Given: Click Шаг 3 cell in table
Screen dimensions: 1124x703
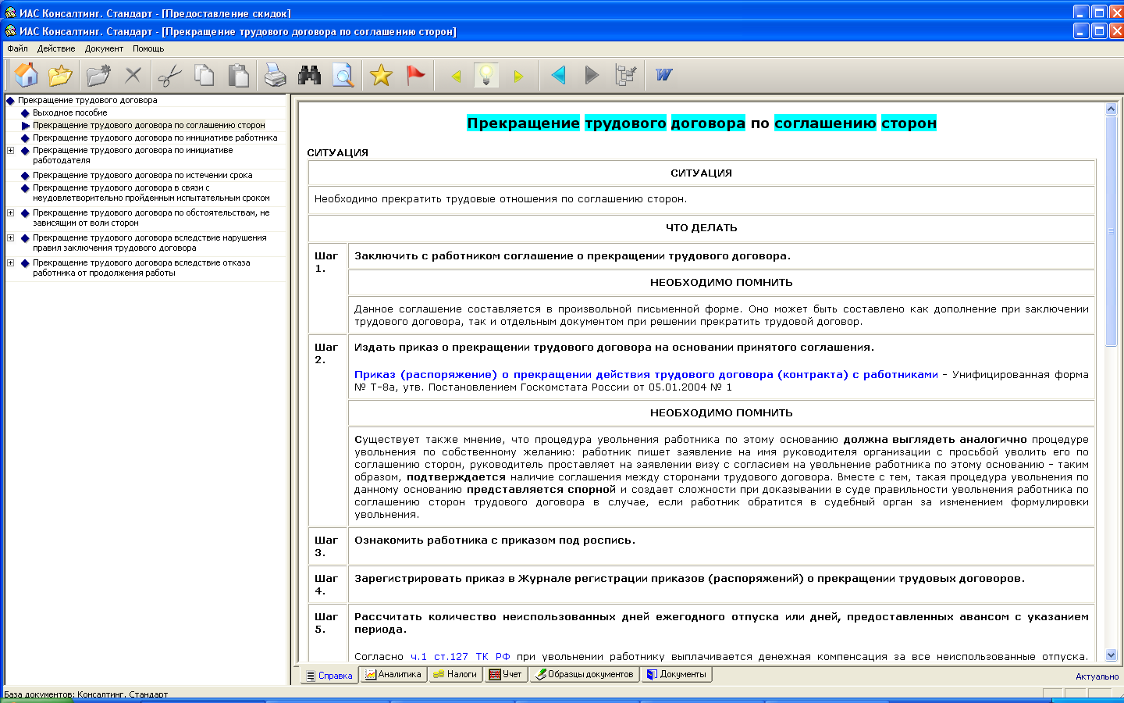Looking at the screenshot, I should click(x=328, y=546).
